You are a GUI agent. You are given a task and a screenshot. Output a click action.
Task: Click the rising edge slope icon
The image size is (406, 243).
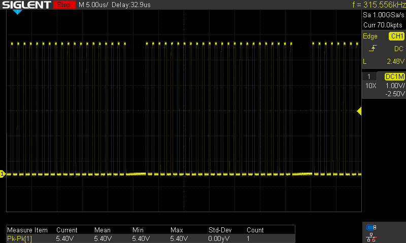[373, 48]
